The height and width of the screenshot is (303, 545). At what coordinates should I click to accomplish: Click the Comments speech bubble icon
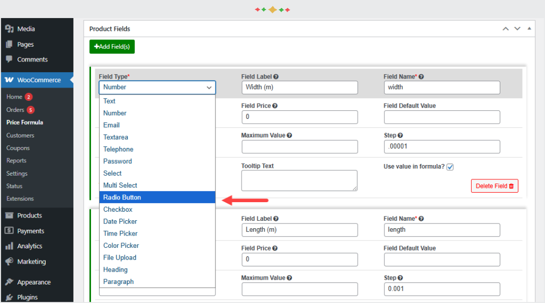pyautogui.click(x=9, y=59)
